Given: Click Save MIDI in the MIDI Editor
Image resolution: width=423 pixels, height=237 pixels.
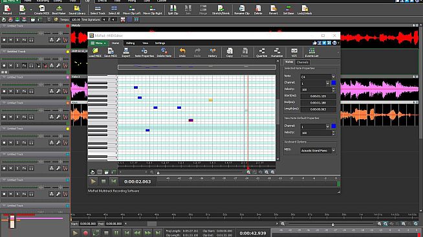Looking at the screenshot, I should point(111,52).
